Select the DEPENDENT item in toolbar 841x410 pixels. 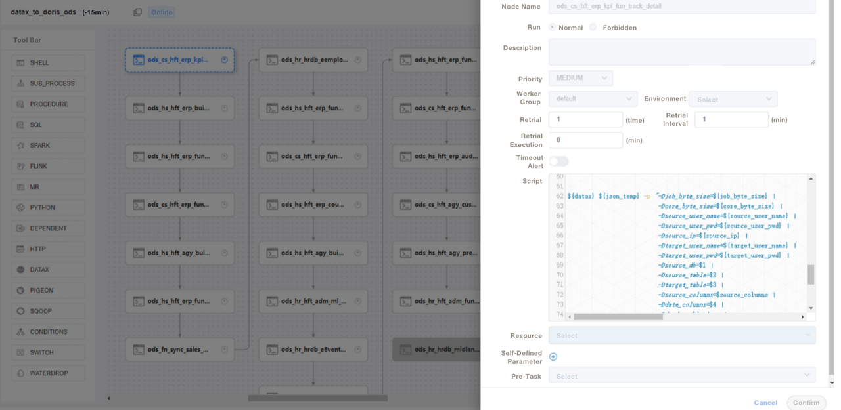coord(47,228)
